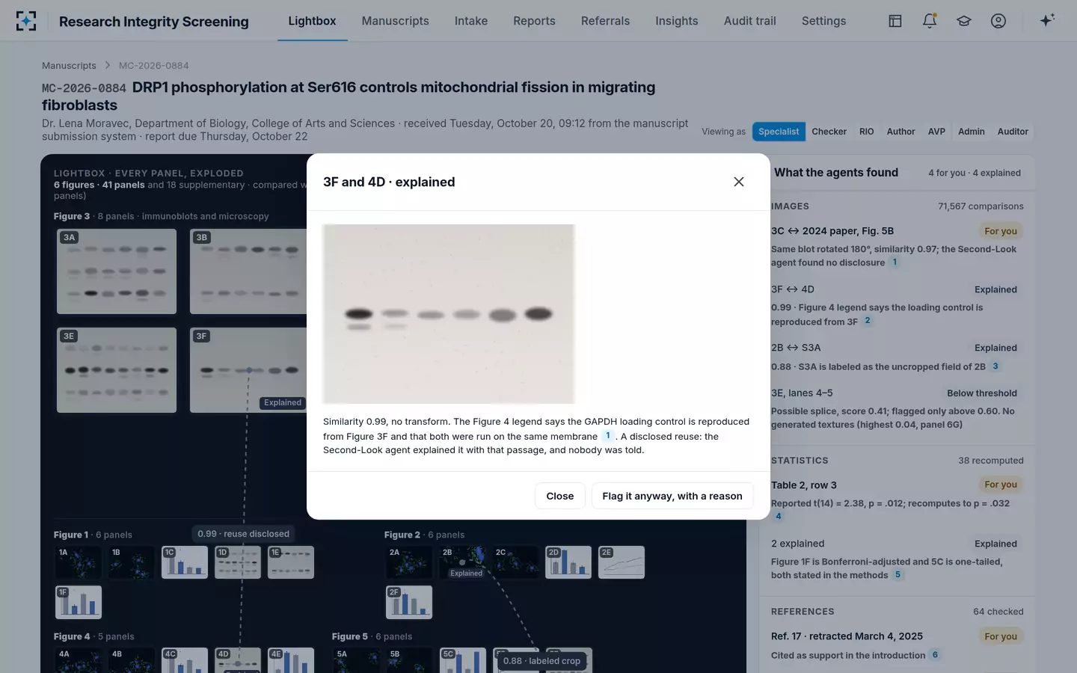Select panel 1F thumbnail
The image size is (1077, 673).
79,603
